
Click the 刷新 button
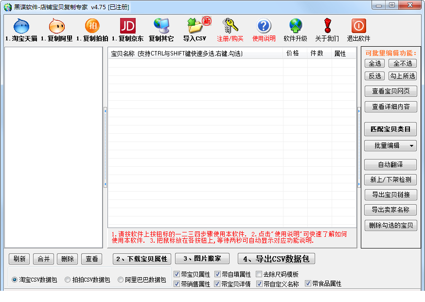coord(19,259)
